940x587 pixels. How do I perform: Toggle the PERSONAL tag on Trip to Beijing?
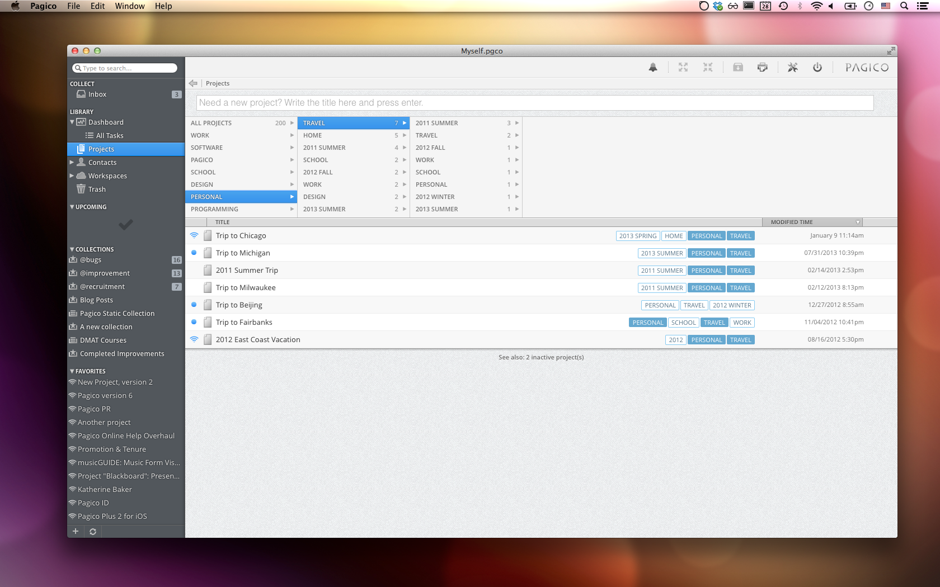(x=660, y=305)
